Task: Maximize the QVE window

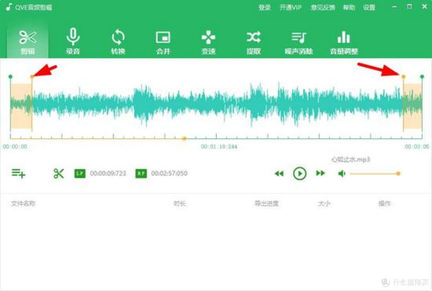Action: pyautogui.click(x=410, y=7)
